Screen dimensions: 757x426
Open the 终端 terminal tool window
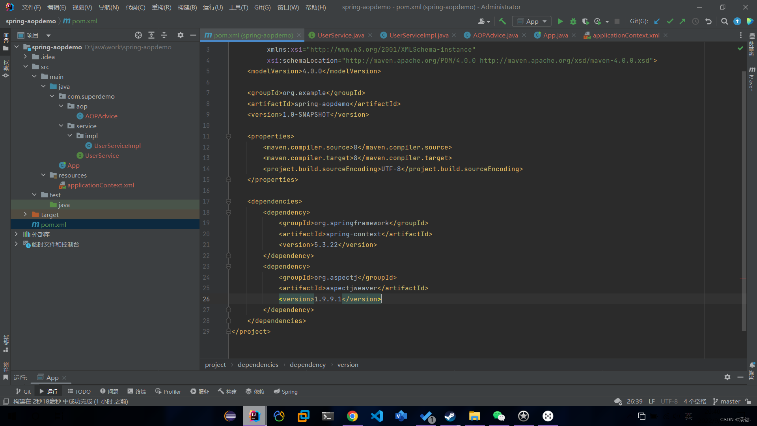pos(136,391)
